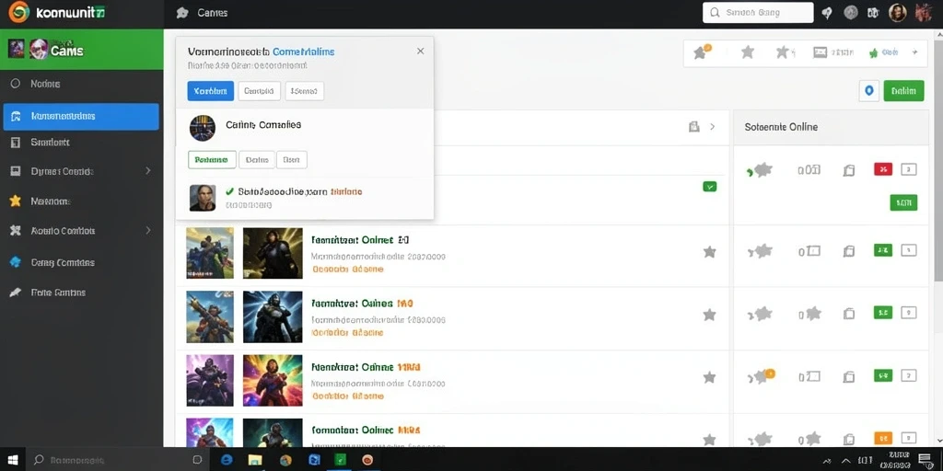The height and width of the screenshot is (471, 943).
Task: Click the Oades button in the popup
Action: click(x=257, y=160)
